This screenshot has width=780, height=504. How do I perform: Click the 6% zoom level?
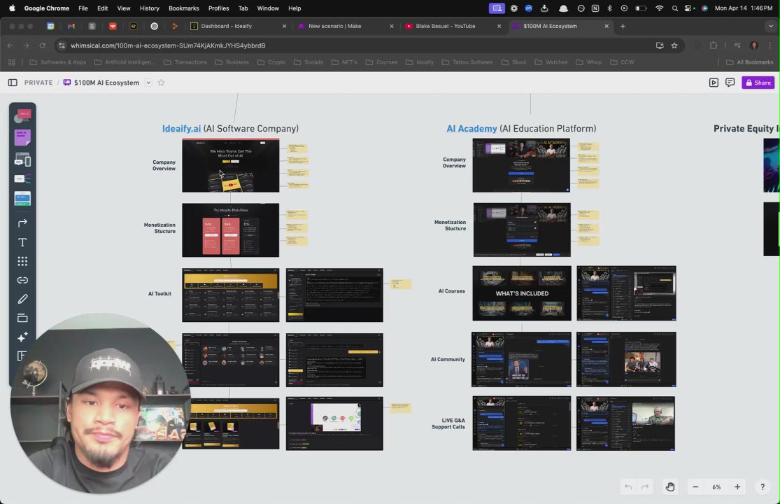[x=716, y=487]
